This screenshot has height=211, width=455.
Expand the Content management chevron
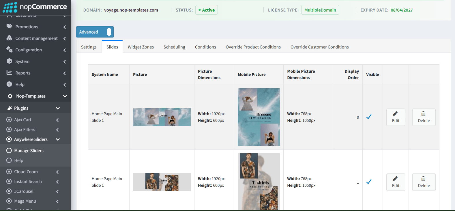click(64, 38)
